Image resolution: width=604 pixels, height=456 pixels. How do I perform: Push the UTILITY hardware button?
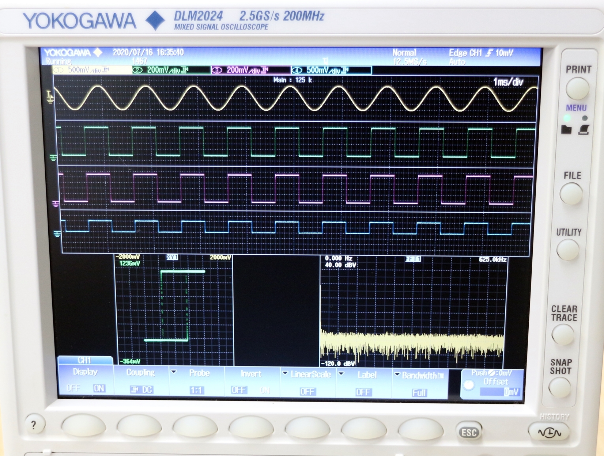(568, 250)
